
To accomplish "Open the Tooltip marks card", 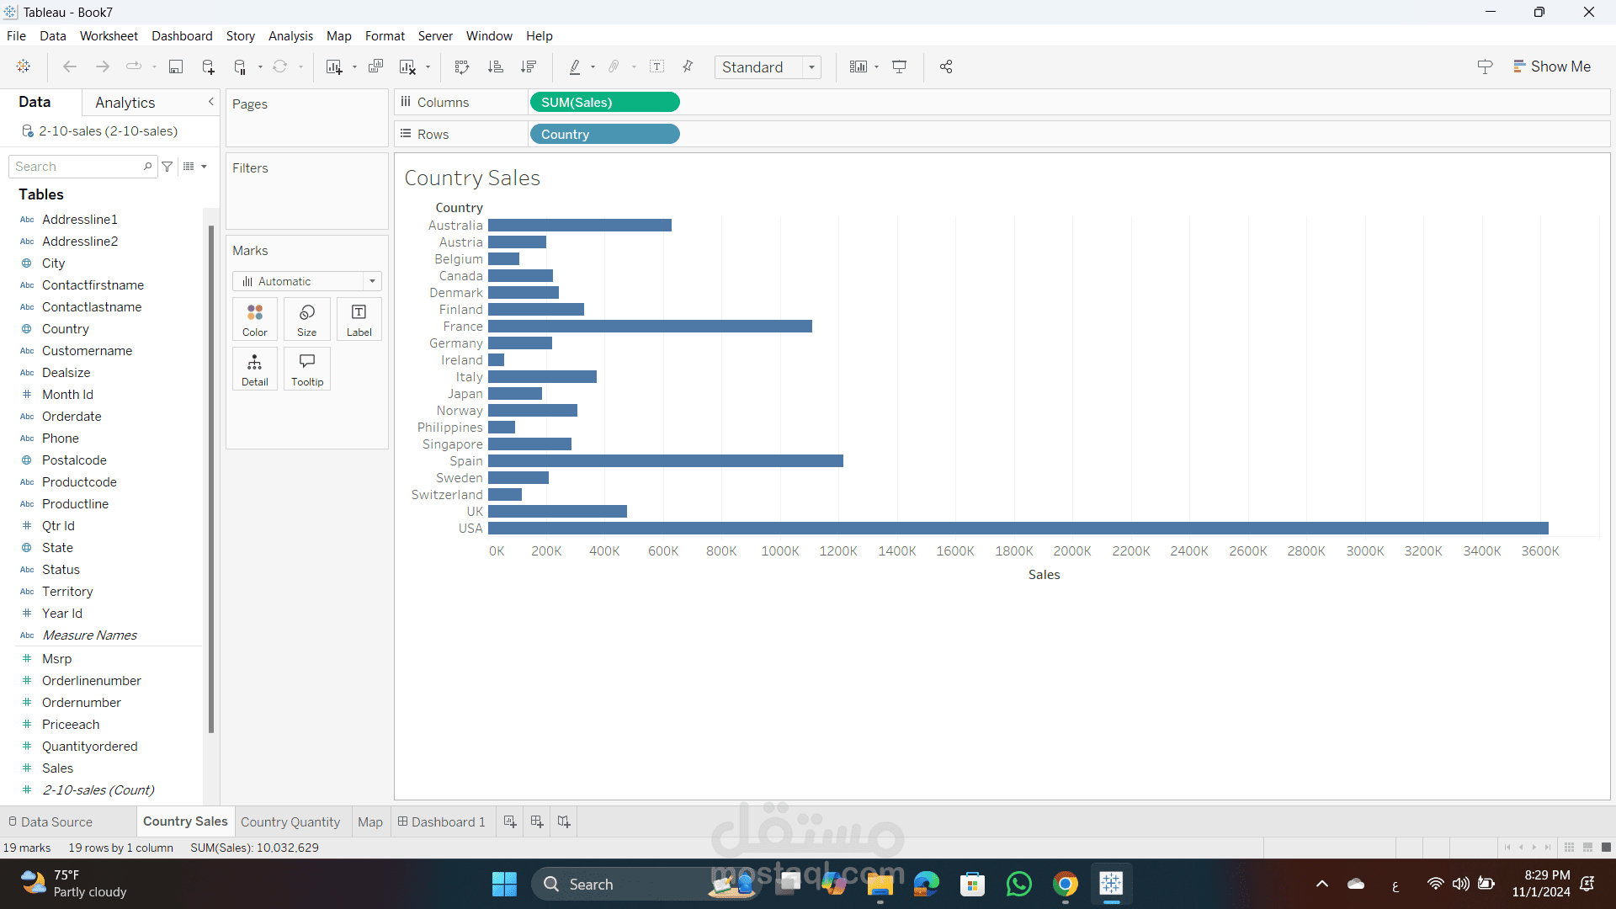I will pyautogui.click(x=307, y=369).
